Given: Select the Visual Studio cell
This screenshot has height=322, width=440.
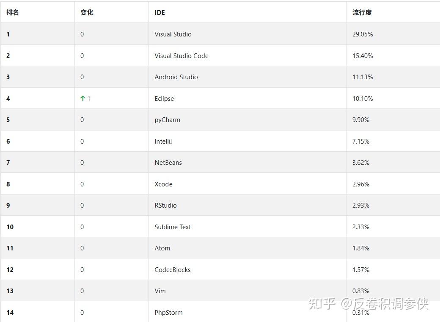Looking at the screenshot, I should click(173, 34).
